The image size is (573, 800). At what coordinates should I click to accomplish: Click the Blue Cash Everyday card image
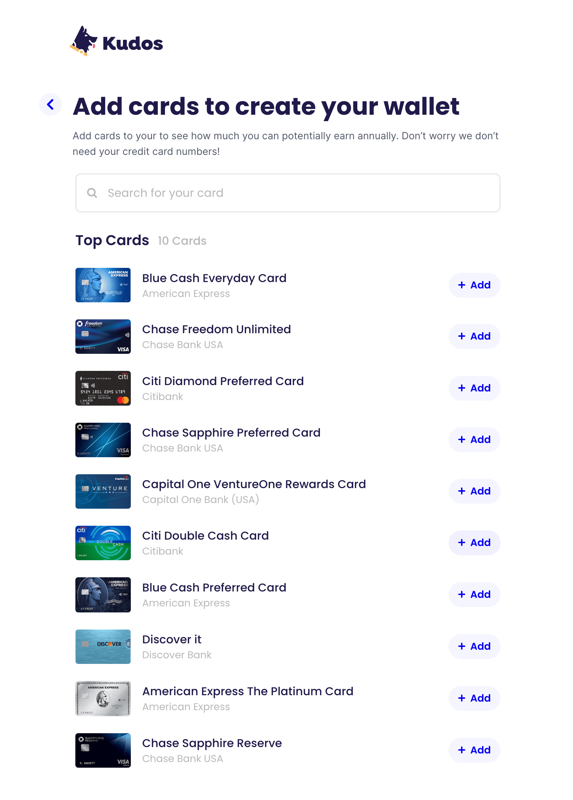click(x=103, y=285)
